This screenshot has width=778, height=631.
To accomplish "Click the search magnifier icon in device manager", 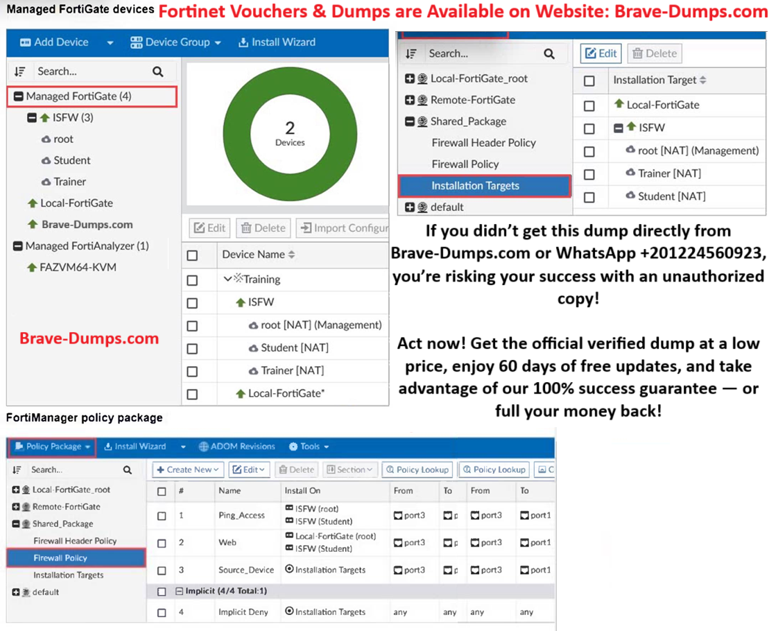I will click(158, 71).
